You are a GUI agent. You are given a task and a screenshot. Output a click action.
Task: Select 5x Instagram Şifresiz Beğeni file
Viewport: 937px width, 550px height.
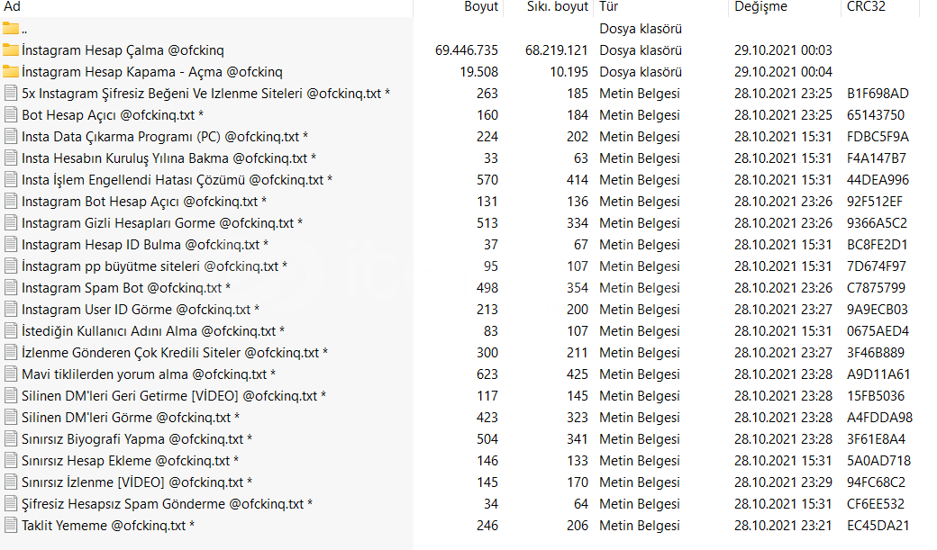tap(205, 93)
